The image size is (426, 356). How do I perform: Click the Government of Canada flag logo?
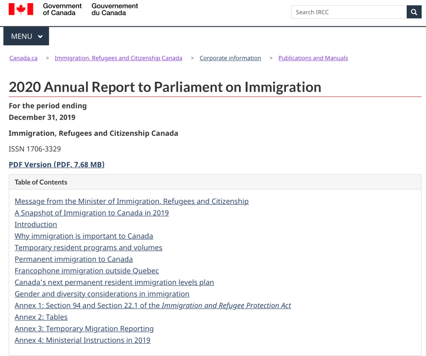[x=21, y=9]
